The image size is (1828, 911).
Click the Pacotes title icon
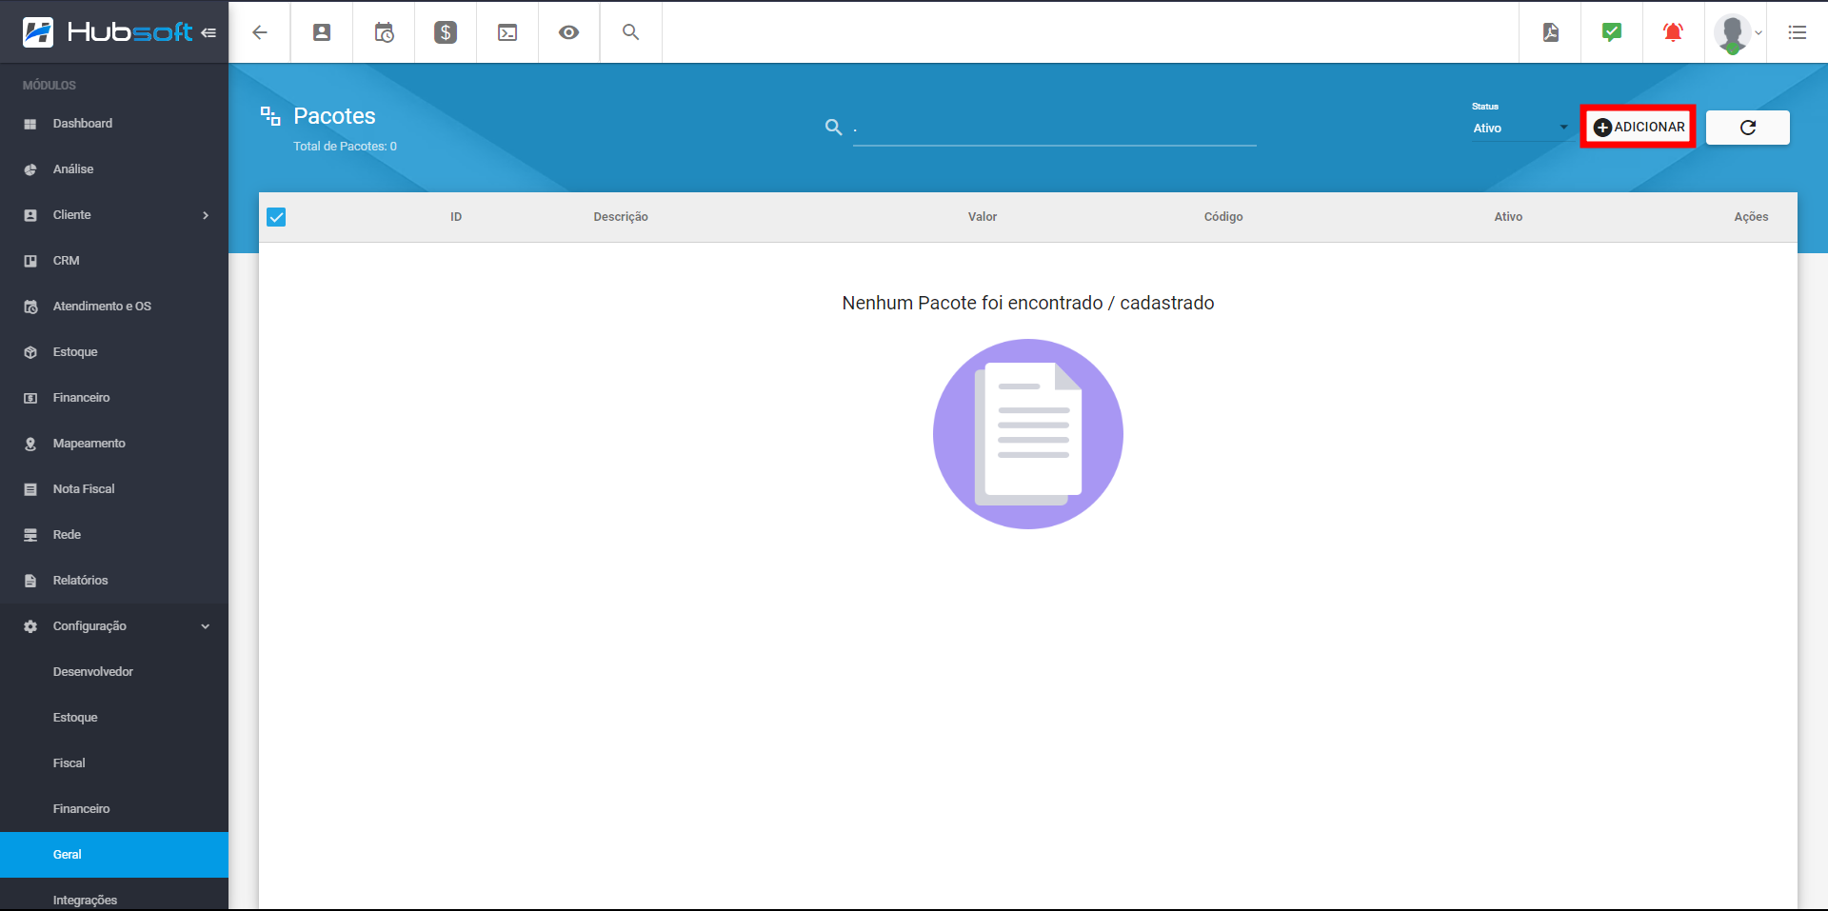270,116
